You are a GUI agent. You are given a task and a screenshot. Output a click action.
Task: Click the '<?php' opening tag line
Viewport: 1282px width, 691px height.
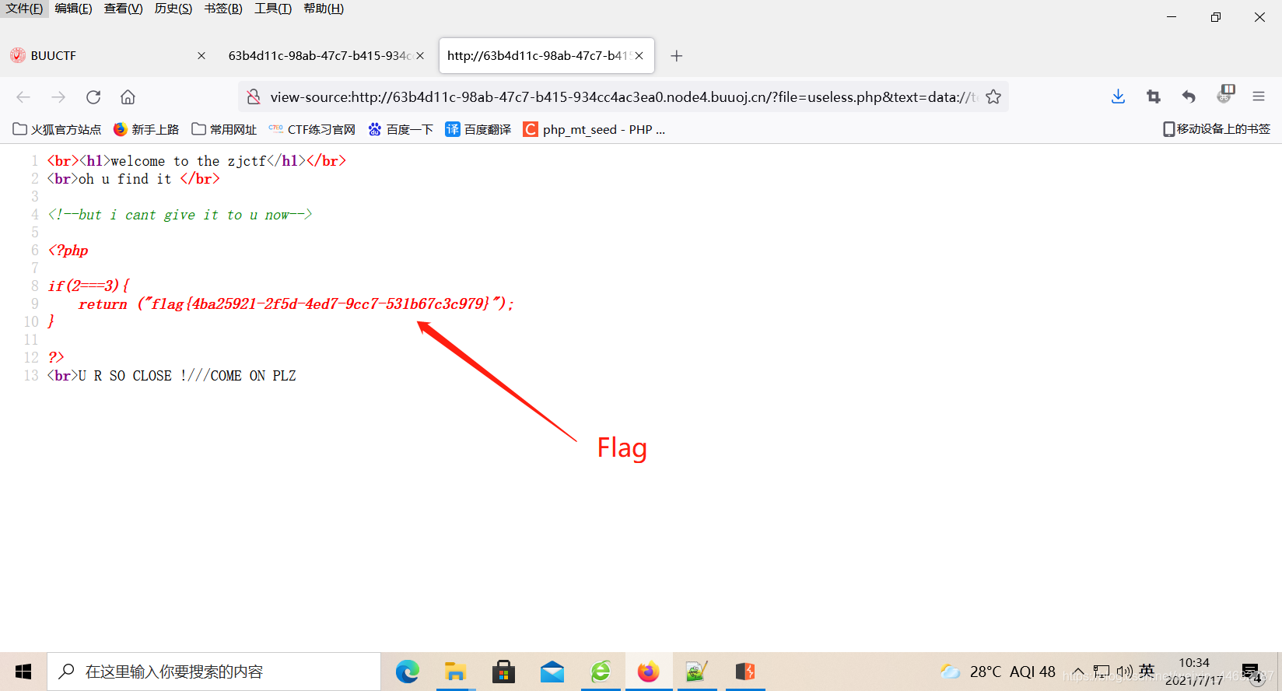point(68,251)
